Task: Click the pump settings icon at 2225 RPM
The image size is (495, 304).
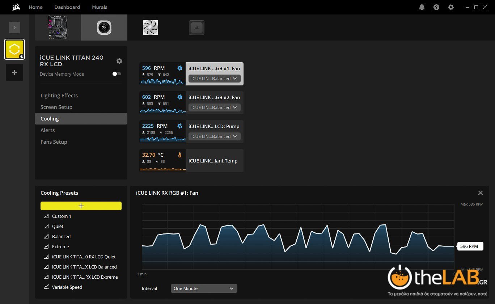Action: 180,126
